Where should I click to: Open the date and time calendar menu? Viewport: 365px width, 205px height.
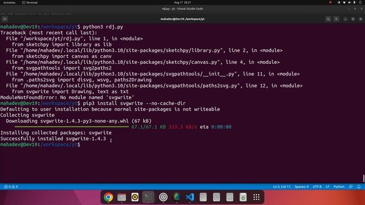tap(182, 2)
